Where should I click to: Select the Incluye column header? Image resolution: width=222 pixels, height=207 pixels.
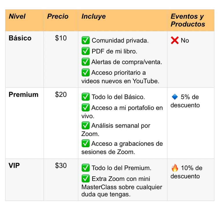[x=94, y=17]
